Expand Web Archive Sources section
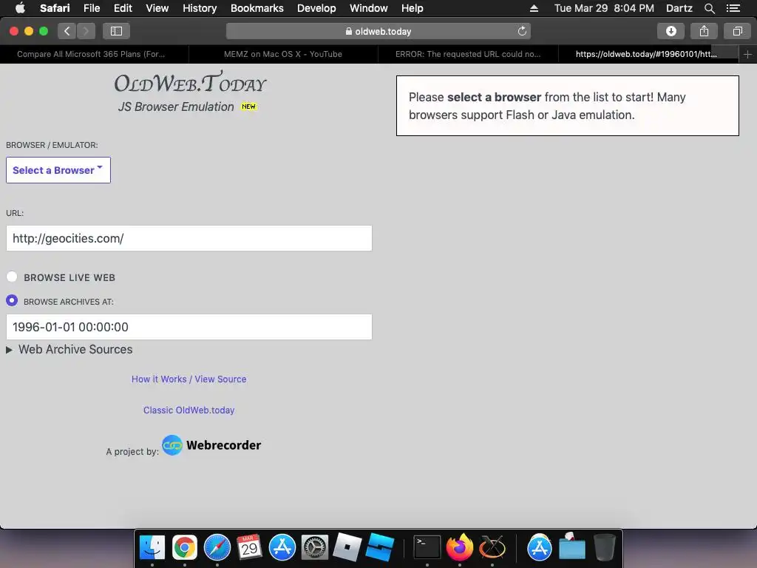The width and height of the screenshot is (757, 568). 69,349
